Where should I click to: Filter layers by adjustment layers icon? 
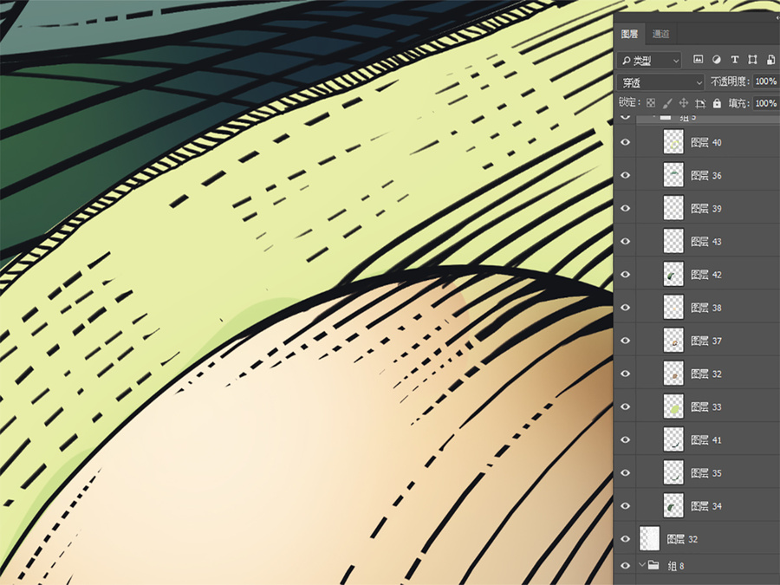pyautogui.click(x=717, y=60)
